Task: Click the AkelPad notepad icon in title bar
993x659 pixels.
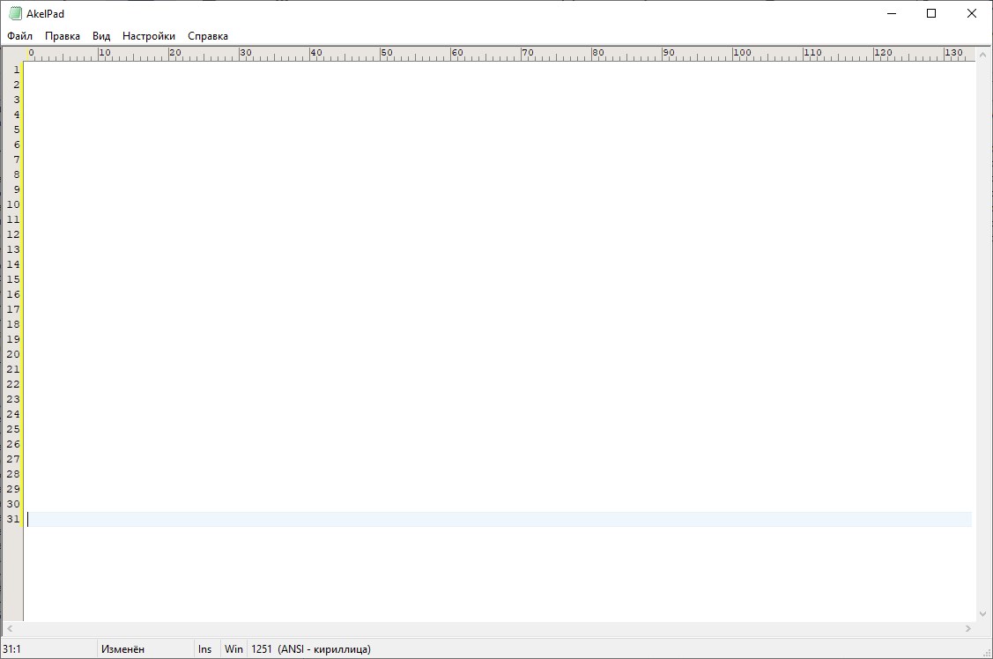Action: [15, 13]
